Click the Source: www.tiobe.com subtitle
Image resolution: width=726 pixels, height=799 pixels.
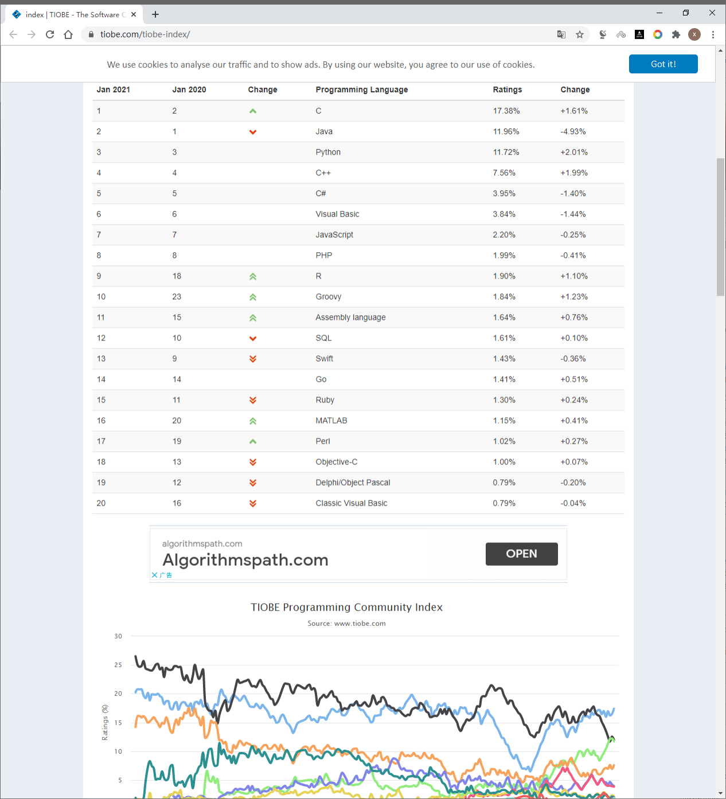coord(347,624)
